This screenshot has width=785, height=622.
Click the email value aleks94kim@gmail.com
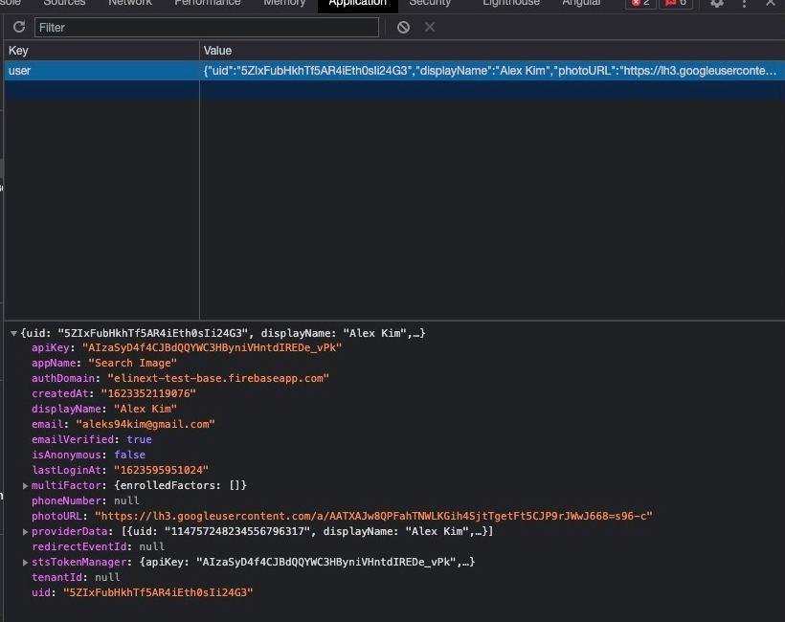(x=145, y=424)
